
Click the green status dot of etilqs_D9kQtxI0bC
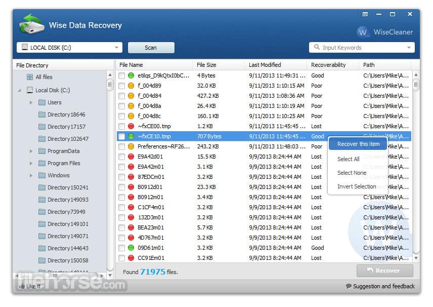[x=131, y=75]
